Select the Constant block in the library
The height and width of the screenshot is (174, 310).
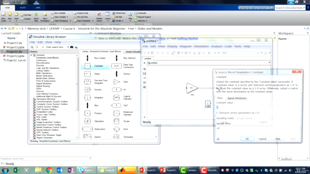(87, 66)
